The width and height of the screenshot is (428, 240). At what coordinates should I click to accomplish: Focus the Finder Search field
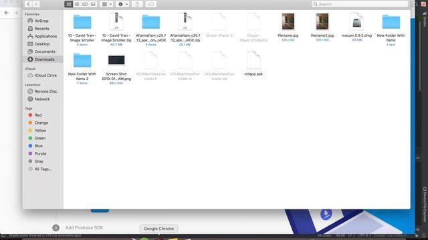360,4
